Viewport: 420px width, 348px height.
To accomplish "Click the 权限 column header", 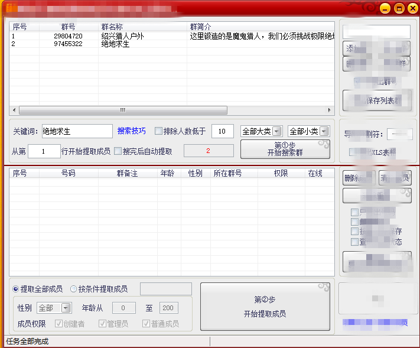I will tap(281, 173).
